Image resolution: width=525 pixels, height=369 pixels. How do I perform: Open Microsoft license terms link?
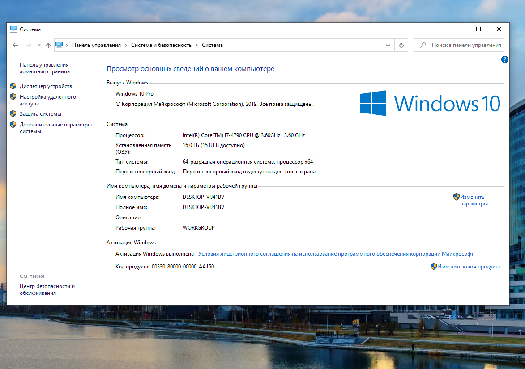pyautogui.click(x=336, y=254)
